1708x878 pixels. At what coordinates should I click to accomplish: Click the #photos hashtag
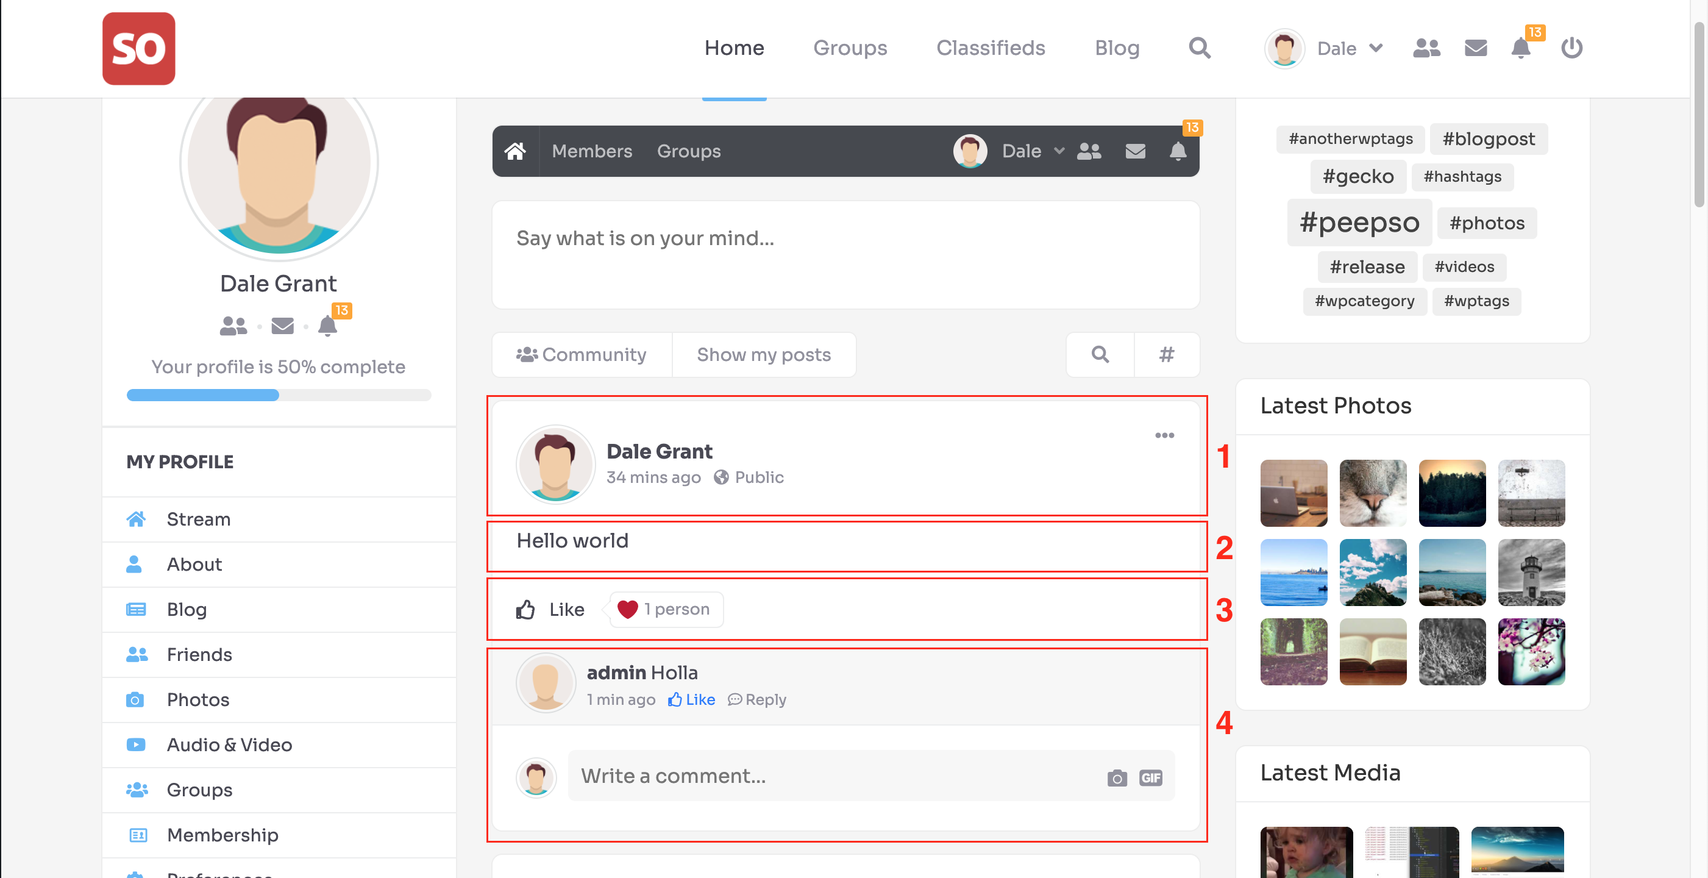1487,223
